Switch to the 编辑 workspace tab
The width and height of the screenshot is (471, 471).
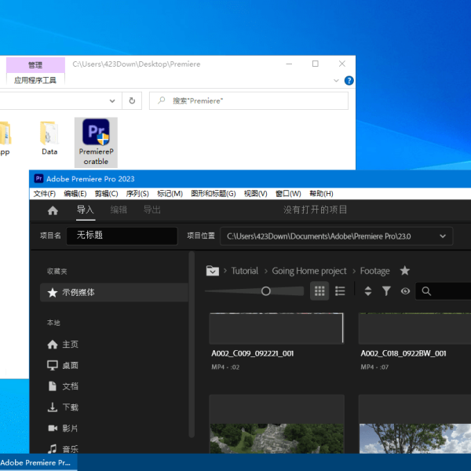click(119, 210)
